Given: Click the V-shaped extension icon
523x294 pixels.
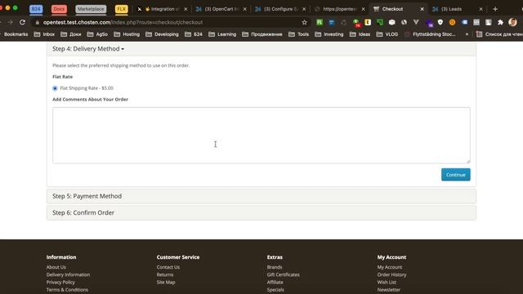Looking at the screenshot, I should (x=416, y=22).
